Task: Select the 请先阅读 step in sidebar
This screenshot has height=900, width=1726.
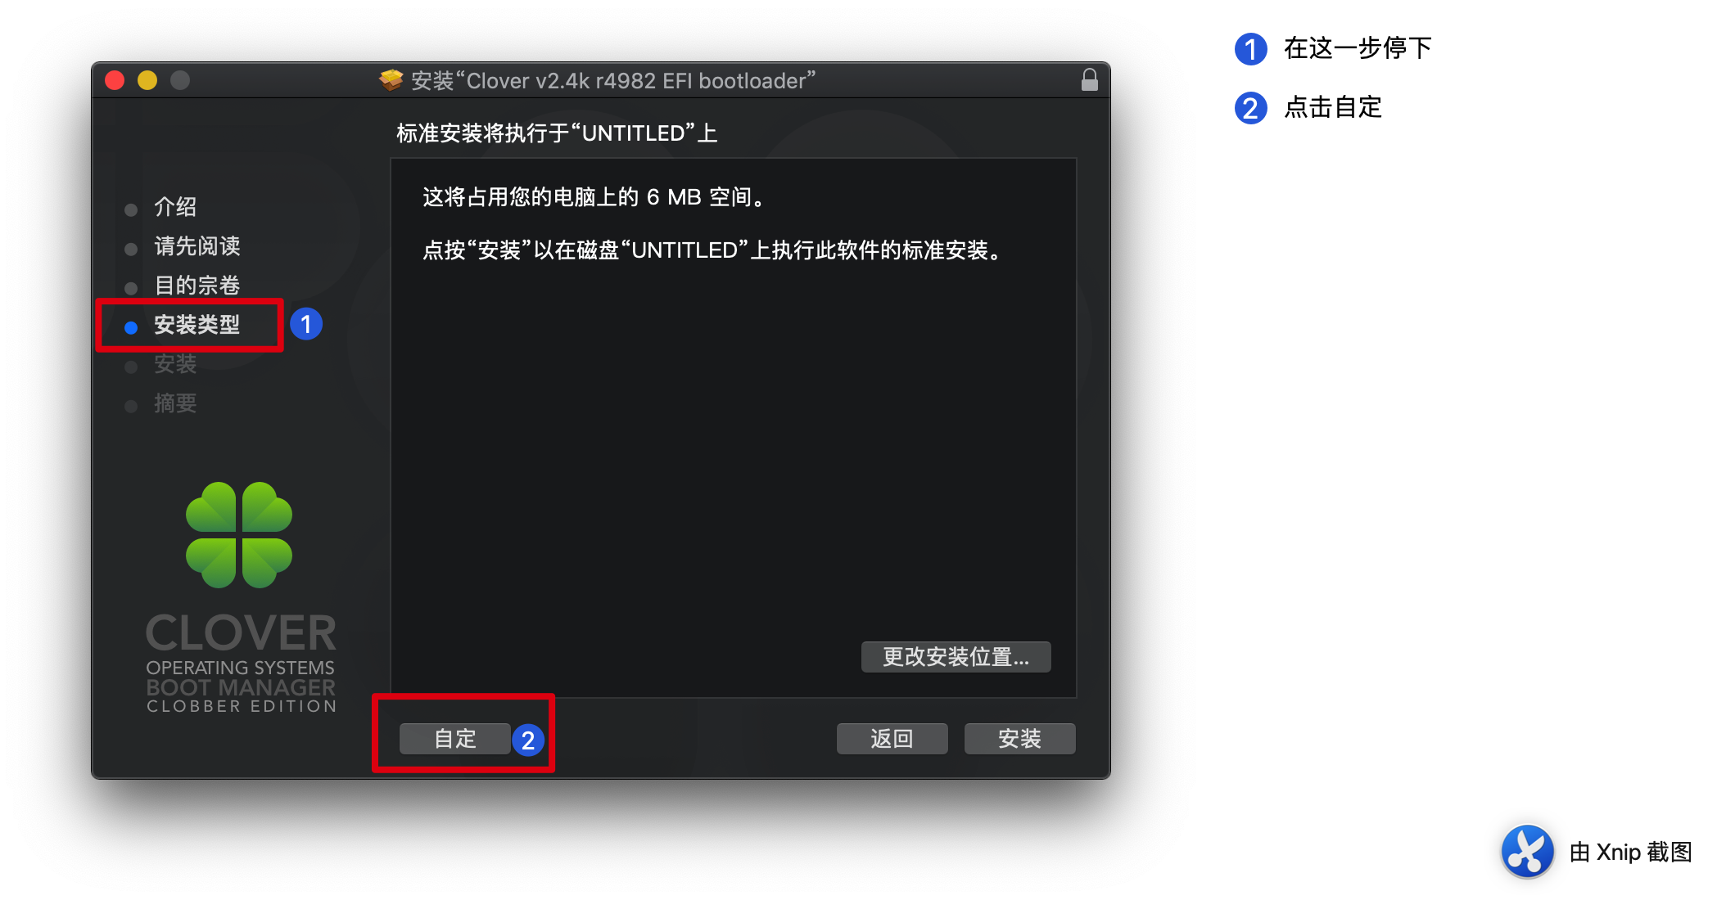Action: tap(197, 246)
